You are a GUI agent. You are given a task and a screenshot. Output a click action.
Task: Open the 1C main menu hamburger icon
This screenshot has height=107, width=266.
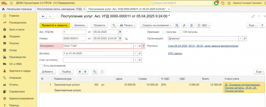pos(11,3)
